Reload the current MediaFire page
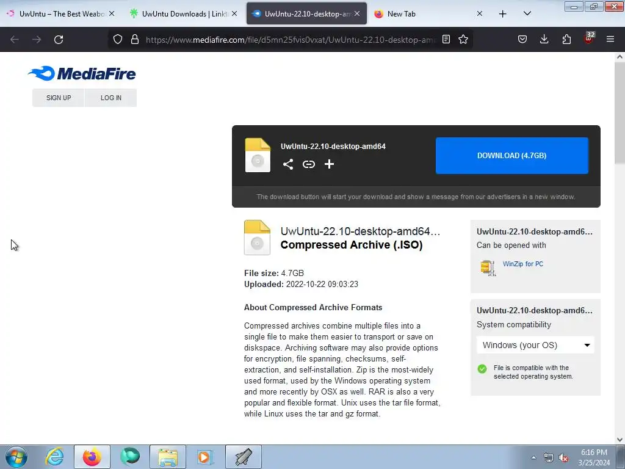Image resolution: width=625 pixels, height=469 pixels. point(59,40)
